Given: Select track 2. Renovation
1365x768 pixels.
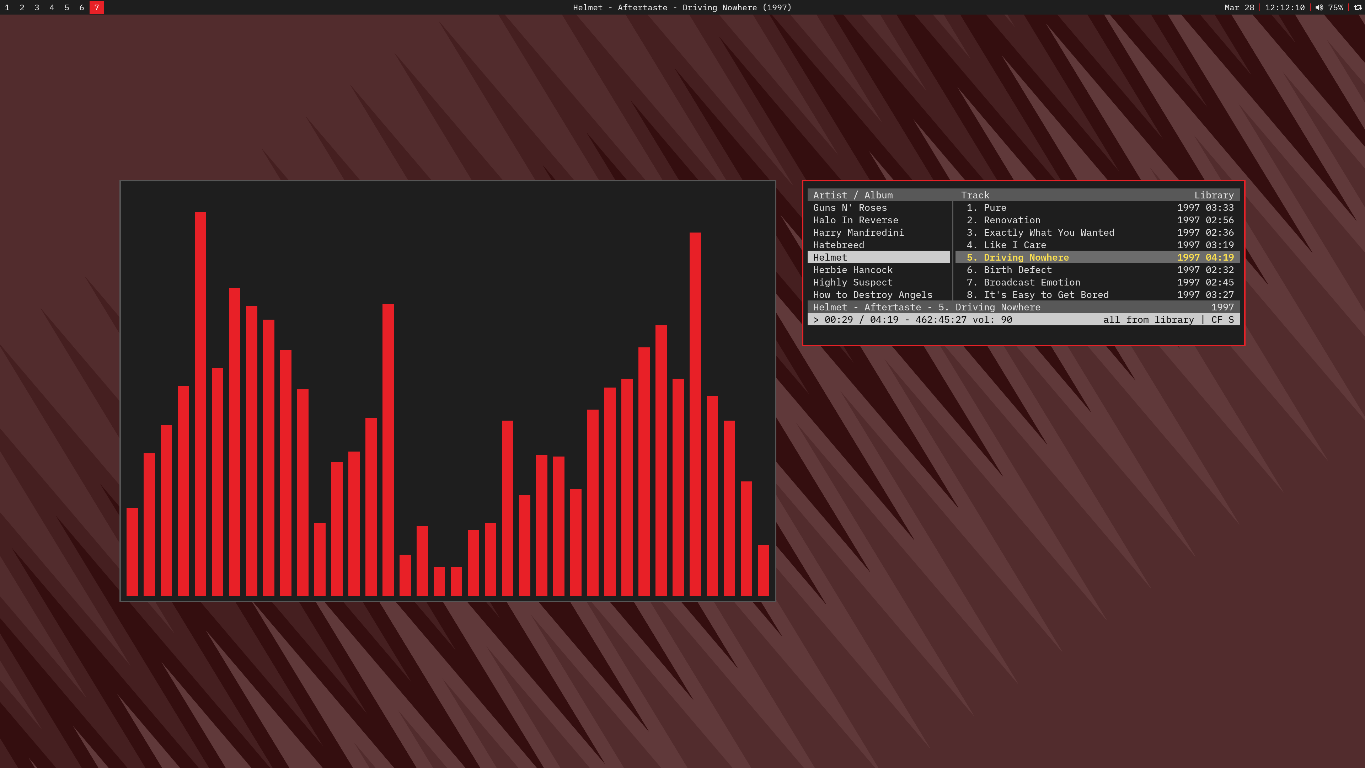Looking at the screenshot, I should 1097,220.
